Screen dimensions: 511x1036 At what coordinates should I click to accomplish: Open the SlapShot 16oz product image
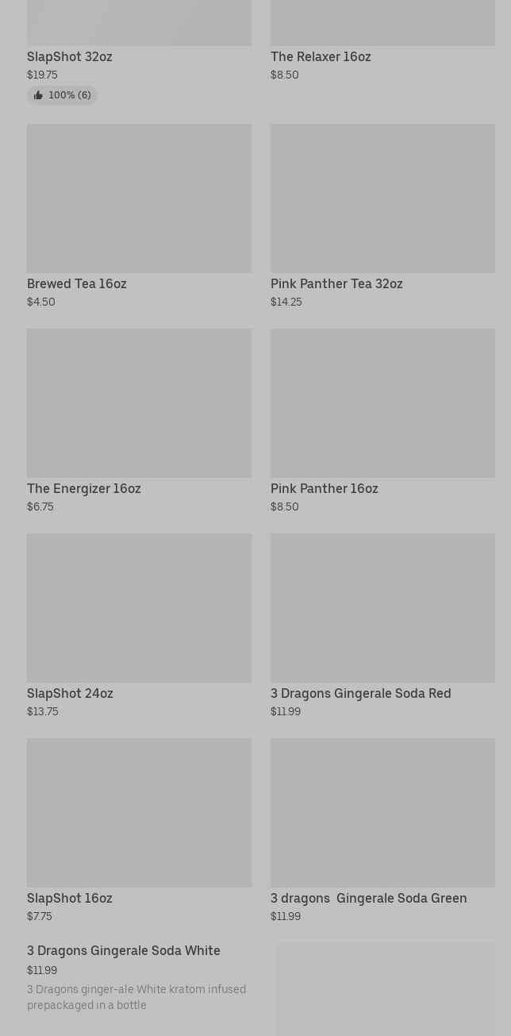(139, 813)
